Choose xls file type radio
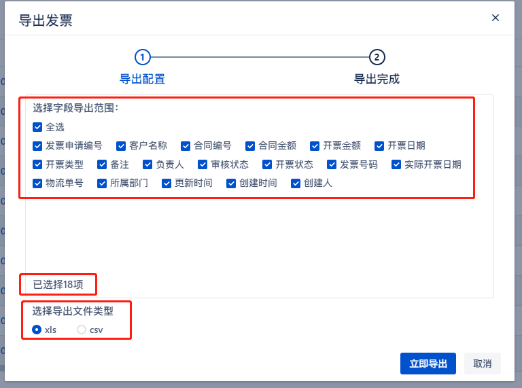 click(37, 330)
